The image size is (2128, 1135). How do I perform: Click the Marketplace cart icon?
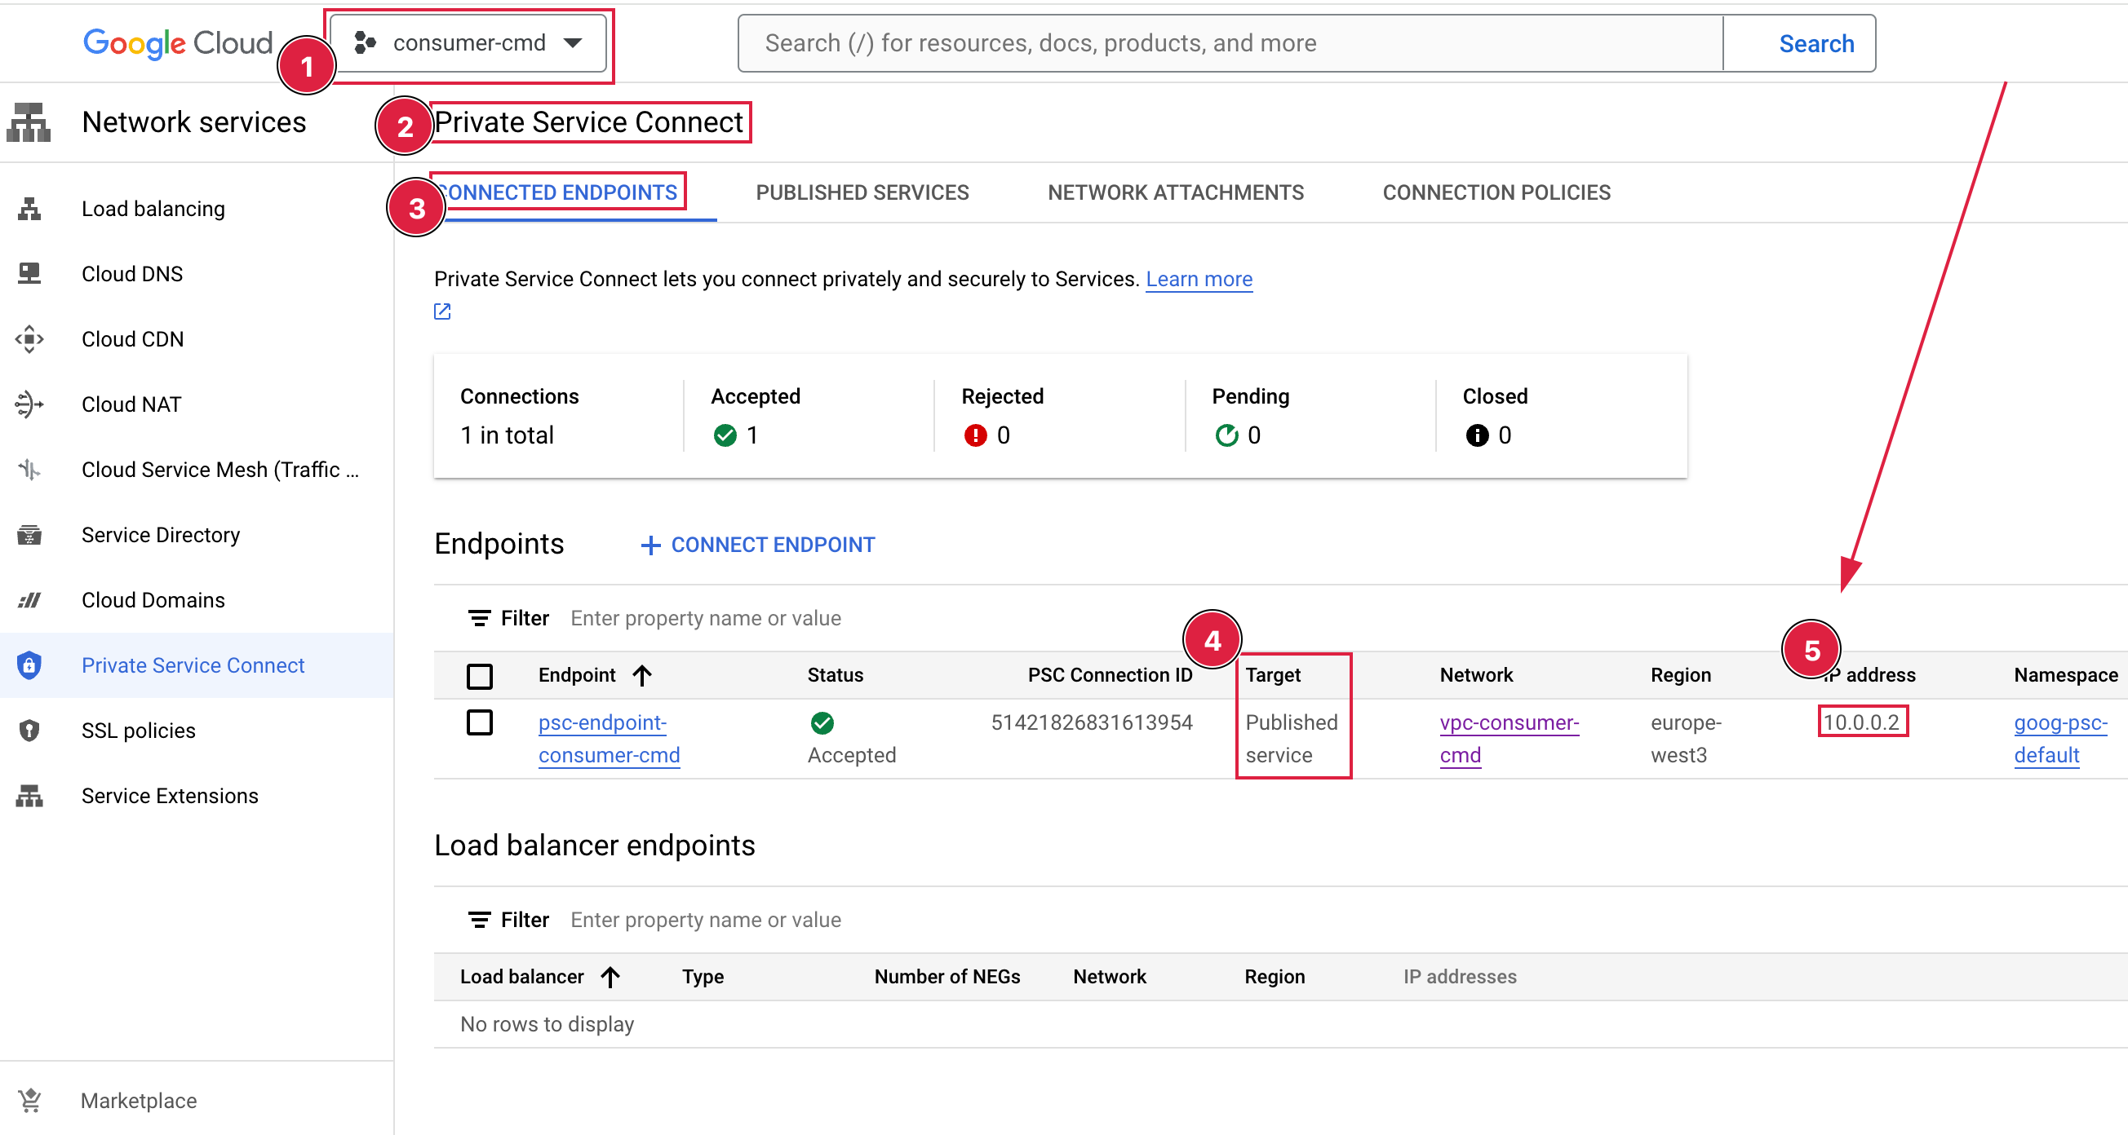[29, 1100]
